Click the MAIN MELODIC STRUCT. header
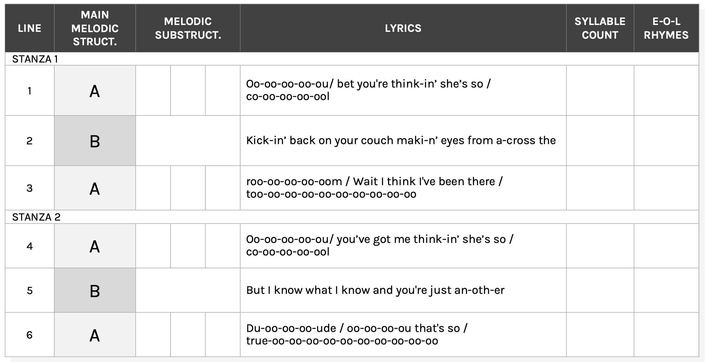The image size is (705, 362). point(95,28)
